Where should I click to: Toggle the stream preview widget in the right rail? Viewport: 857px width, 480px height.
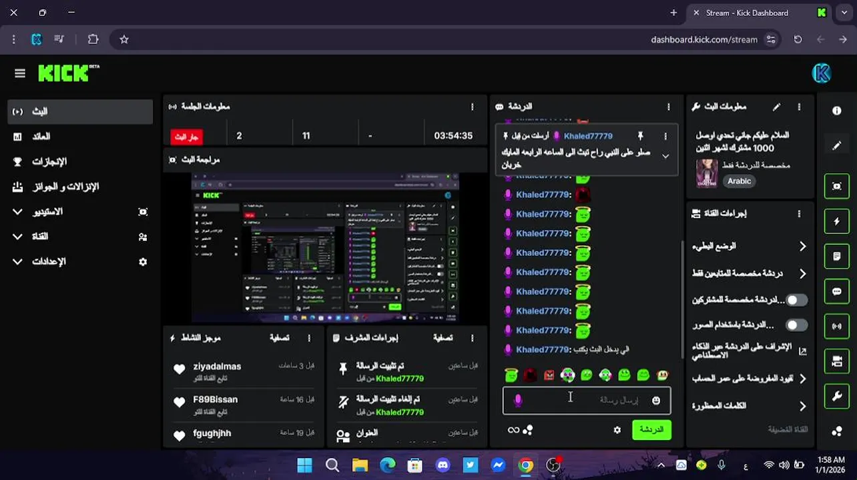pyautogui.click(x=836, y=187)
